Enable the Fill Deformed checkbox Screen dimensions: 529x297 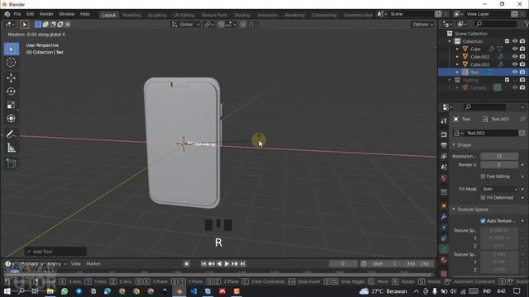pyautogui.click(x=483, y=198)
